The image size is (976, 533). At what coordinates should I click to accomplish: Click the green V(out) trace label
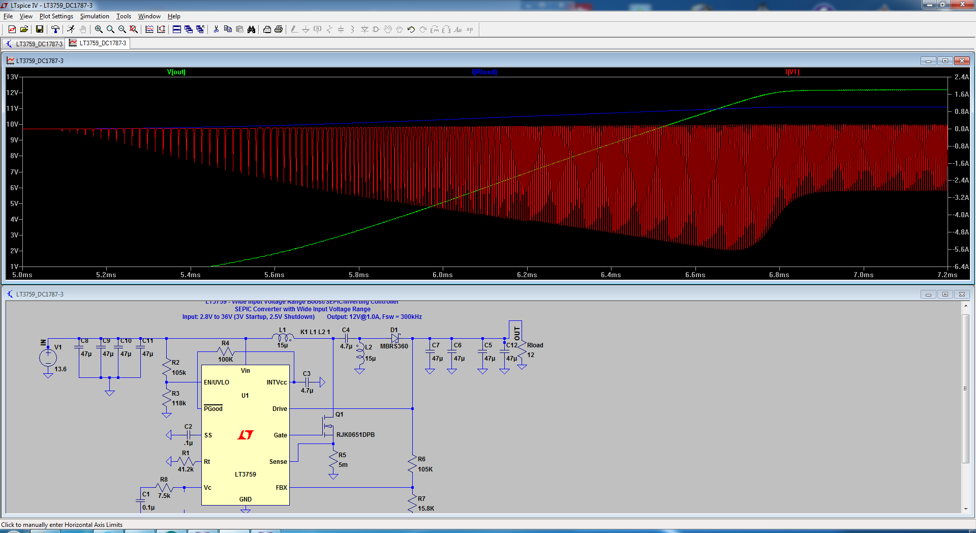pos(176,72)
